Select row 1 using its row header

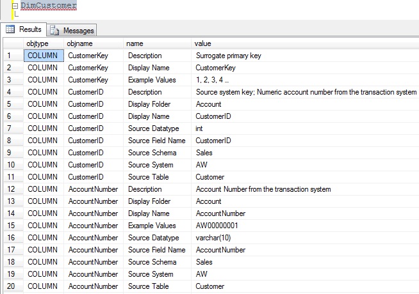(x=12, y=56)
